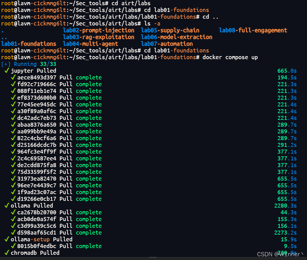Select the lab03-rag-exploitation directory name
307x260 pixels.
pos(99,37)
